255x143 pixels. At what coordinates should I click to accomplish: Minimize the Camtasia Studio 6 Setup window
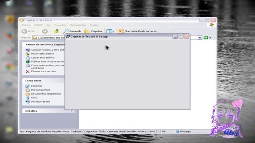tap(175, 37)
